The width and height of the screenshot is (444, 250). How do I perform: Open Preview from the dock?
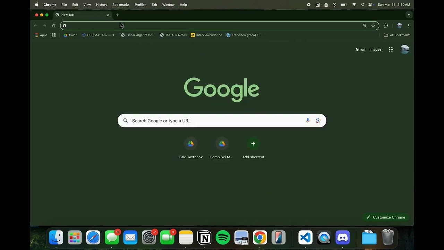[241, 238]
